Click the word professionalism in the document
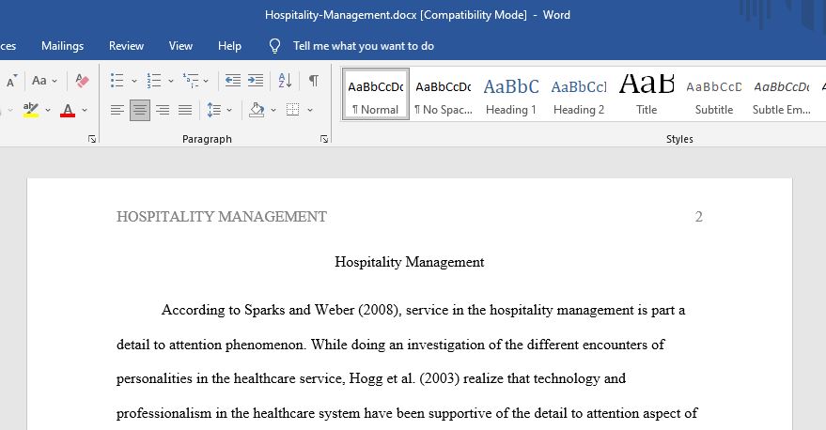Viewport: 826px width, 430px height. (x=164, y=413)
